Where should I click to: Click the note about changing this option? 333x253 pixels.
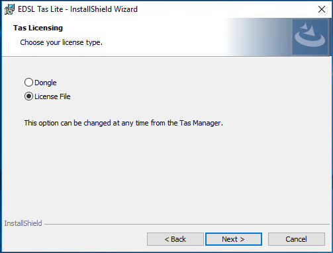point(124,123)
